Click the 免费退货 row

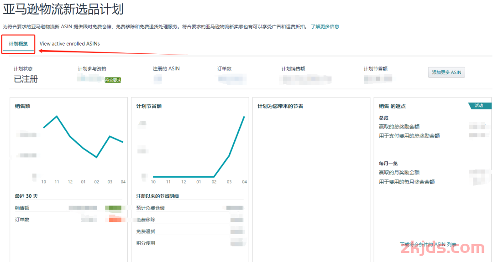[190, 231]
